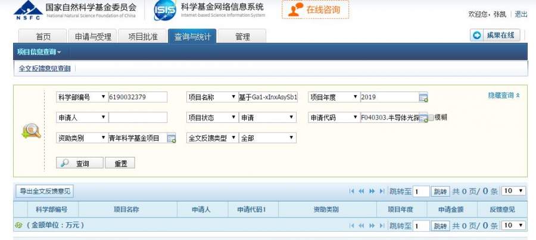
Task: Switch to the 申请与受理 tab
Action: pyautogui.click(x=93, y=36)
